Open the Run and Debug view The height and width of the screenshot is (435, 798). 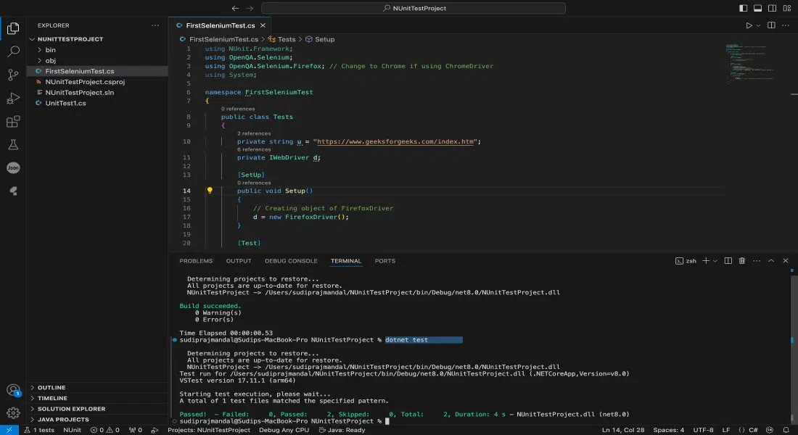[x=13, y=99]
